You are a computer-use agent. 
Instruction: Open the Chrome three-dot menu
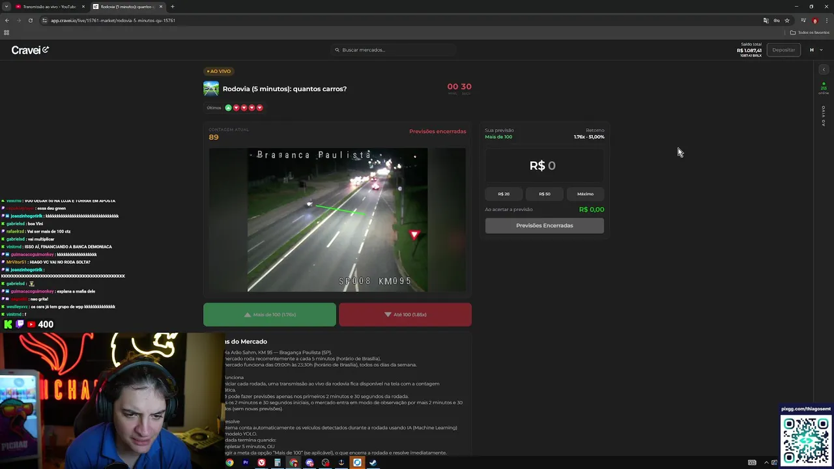827,20
